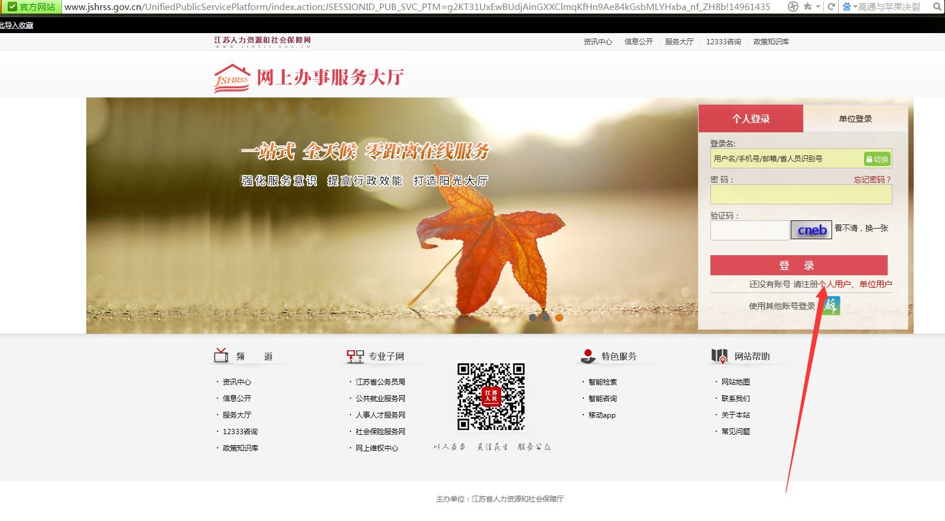The width and height of the screenshot is (945, 521).
Task: Click the 密码 password field
Action: (801, 194)
